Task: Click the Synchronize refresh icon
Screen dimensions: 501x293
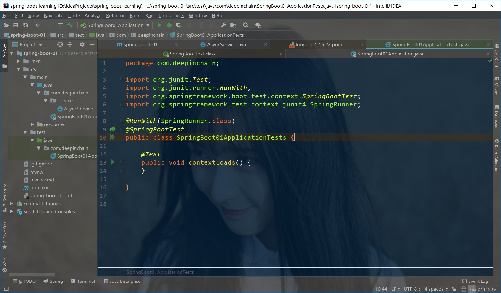Action: pos(26,25)
